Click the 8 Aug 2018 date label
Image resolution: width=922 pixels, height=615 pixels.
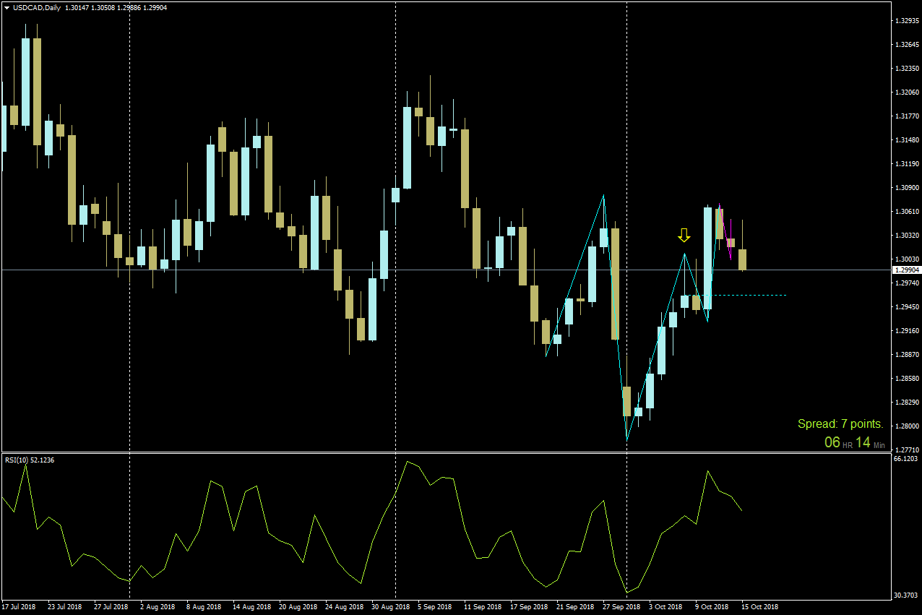click(x=204, y=607)
